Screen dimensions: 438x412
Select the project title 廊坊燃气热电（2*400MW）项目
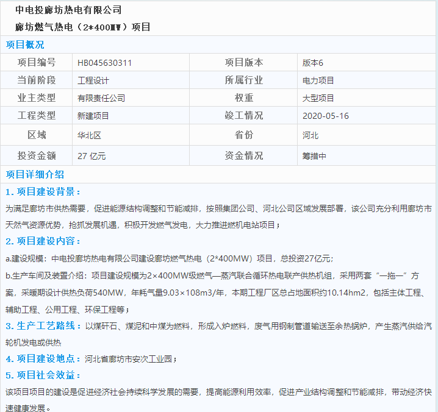pos(83,27)
